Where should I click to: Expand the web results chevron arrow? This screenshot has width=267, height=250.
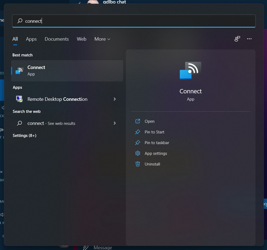pos(115,123)
